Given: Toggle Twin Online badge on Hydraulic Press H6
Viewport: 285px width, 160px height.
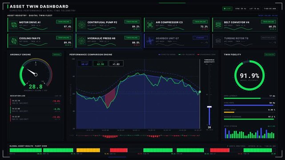Looking at the screenshot, I should point(132,38).
